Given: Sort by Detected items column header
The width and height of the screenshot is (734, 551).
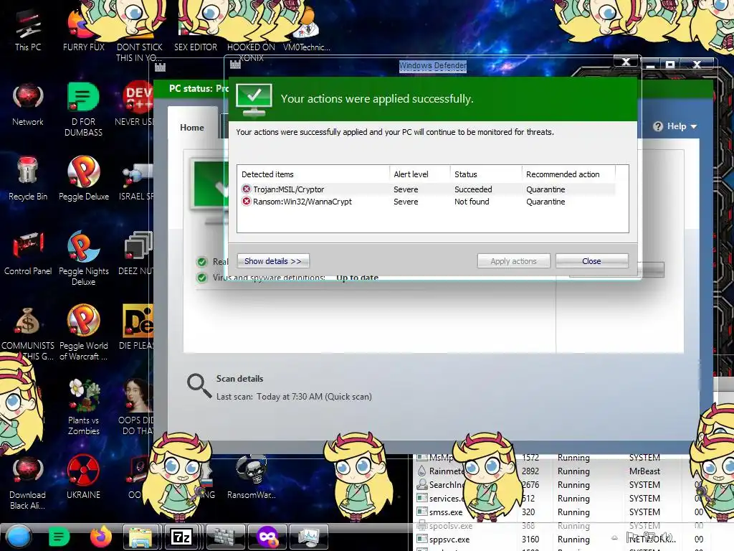Looking at the screenshot, I should point(313,174).
